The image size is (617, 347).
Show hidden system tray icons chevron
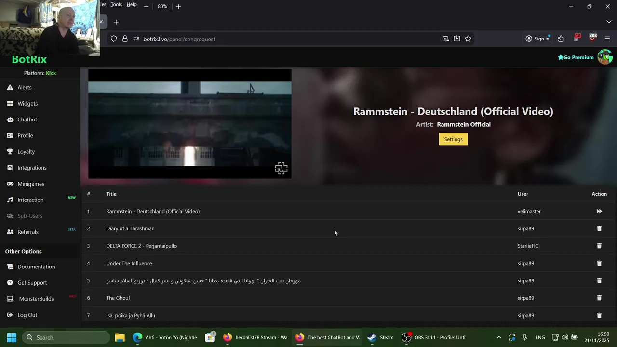499,337
